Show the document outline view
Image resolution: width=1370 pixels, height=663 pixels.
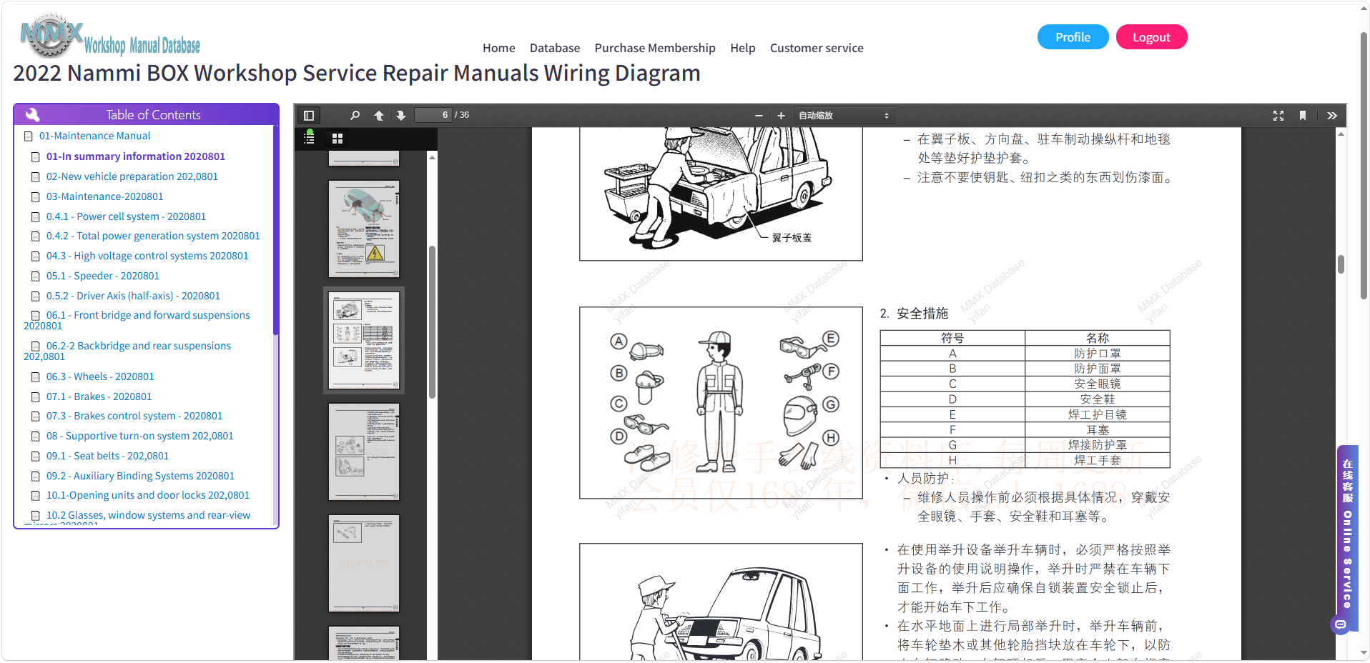(310, 138)
